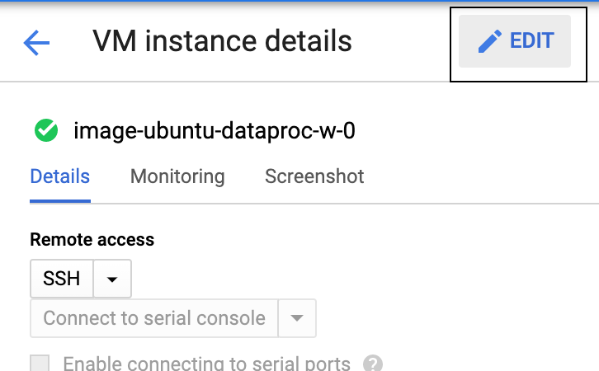Screen dimensions: 599x371
Task: Click the pencil icon beside EDIT
Action: point(490,41)
